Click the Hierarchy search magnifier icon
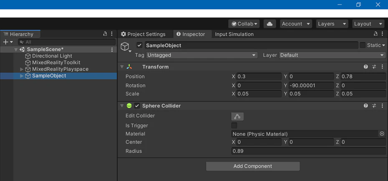Screen dimensions: 388x181 pos(22,42)
